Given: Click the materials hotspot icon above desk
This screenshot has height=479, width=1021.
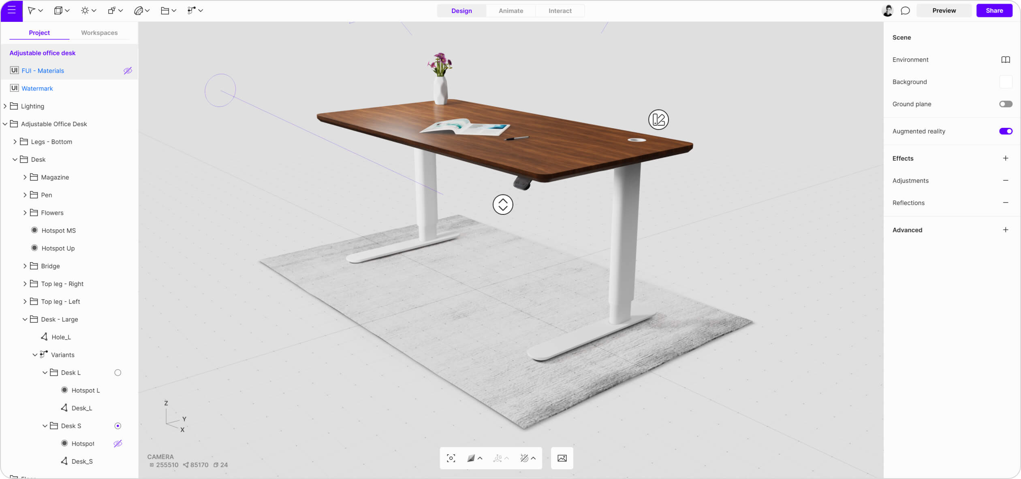Looking at the screenshot, I should click(x=658, y=120).
